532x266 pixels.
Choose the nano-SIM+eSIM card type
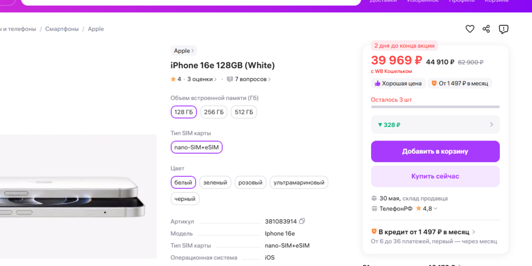pos(197,147)
